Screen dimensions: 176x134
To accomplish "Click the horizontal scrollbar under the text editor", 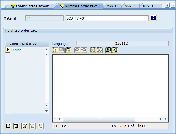I will pyautogui.click(x=99, y=119).
